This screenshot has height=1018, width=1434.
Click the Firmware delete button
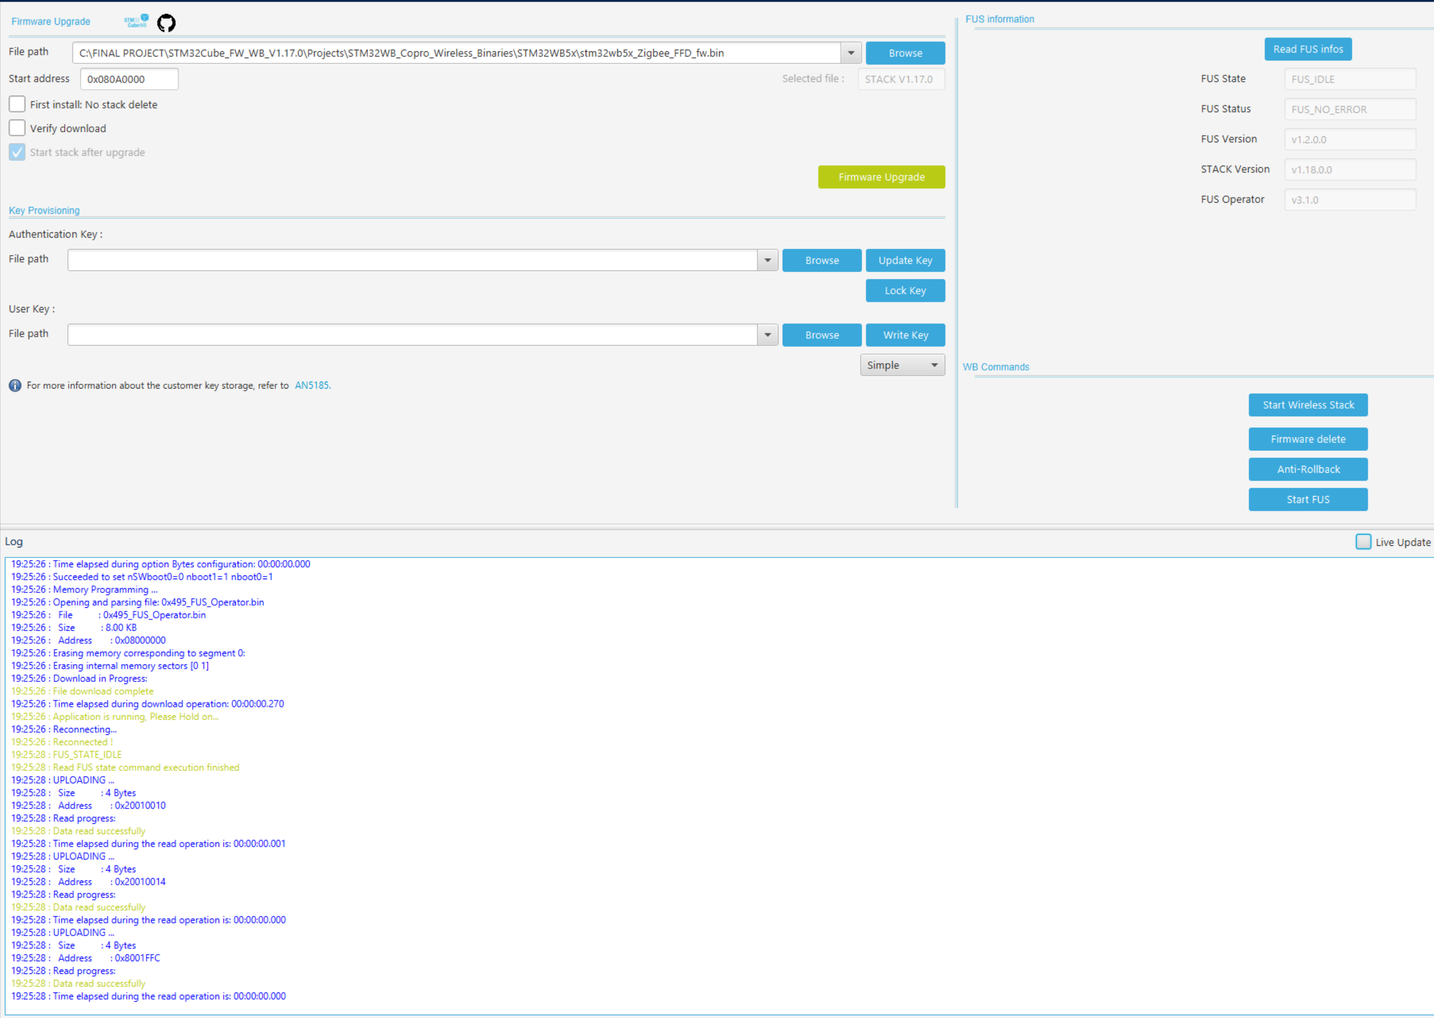click(x=1308, y=439)
